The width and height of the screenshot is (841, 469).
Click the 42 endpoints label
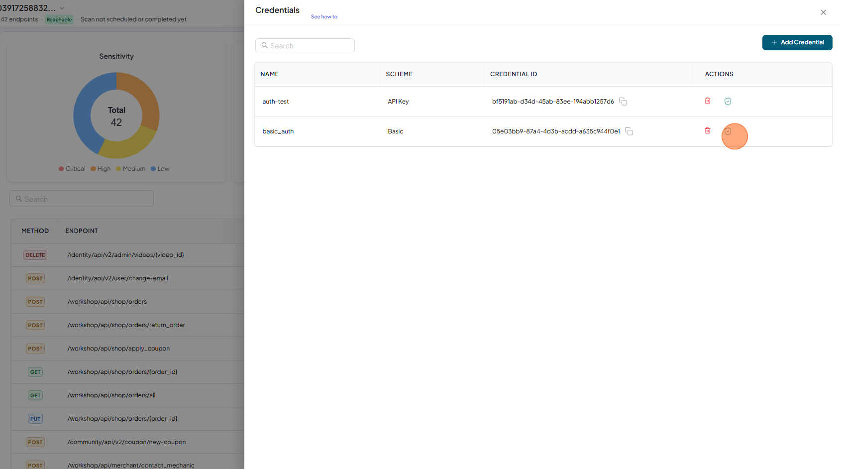19,19
